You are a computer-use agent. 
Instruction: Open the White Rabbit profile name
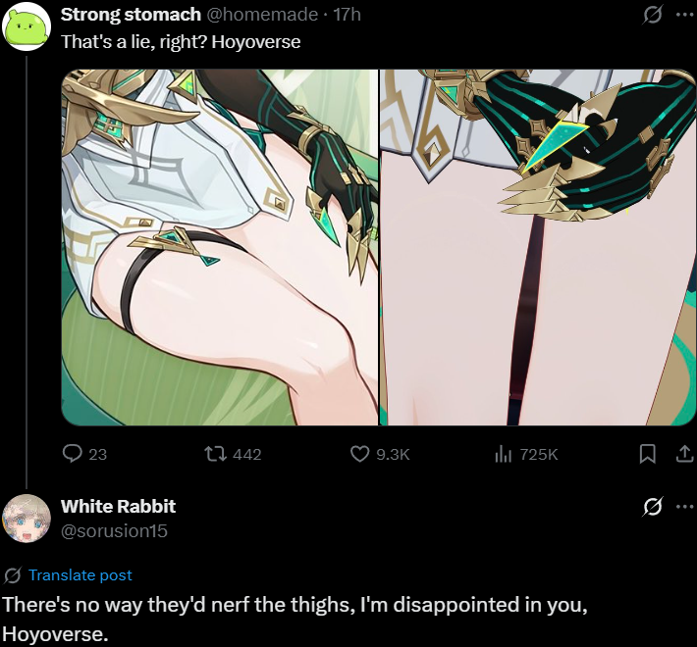pos(118,507)
